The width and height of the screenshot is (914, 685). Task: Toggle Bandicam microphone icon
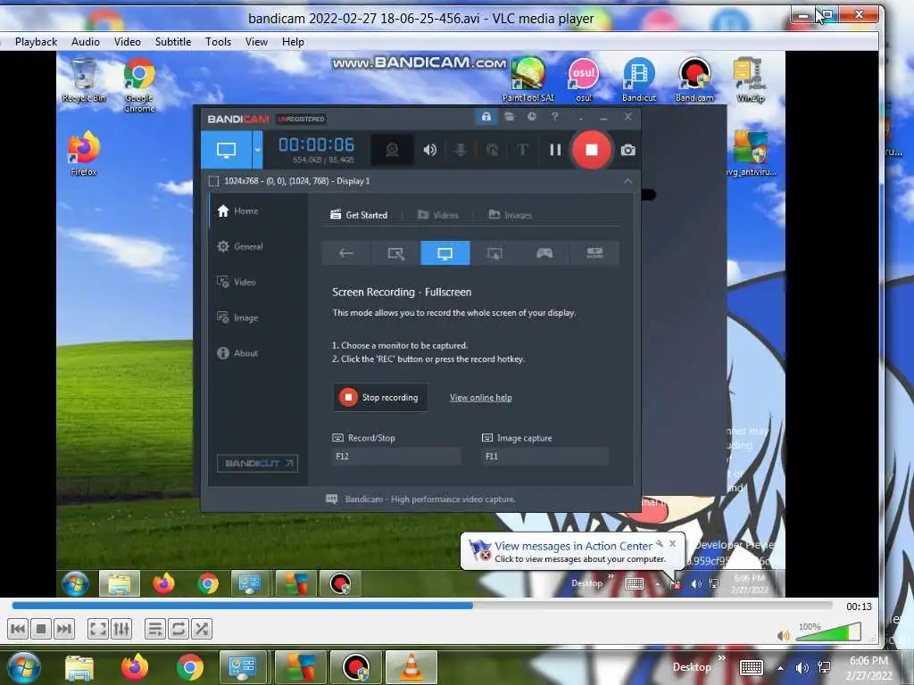coord(461,150)
